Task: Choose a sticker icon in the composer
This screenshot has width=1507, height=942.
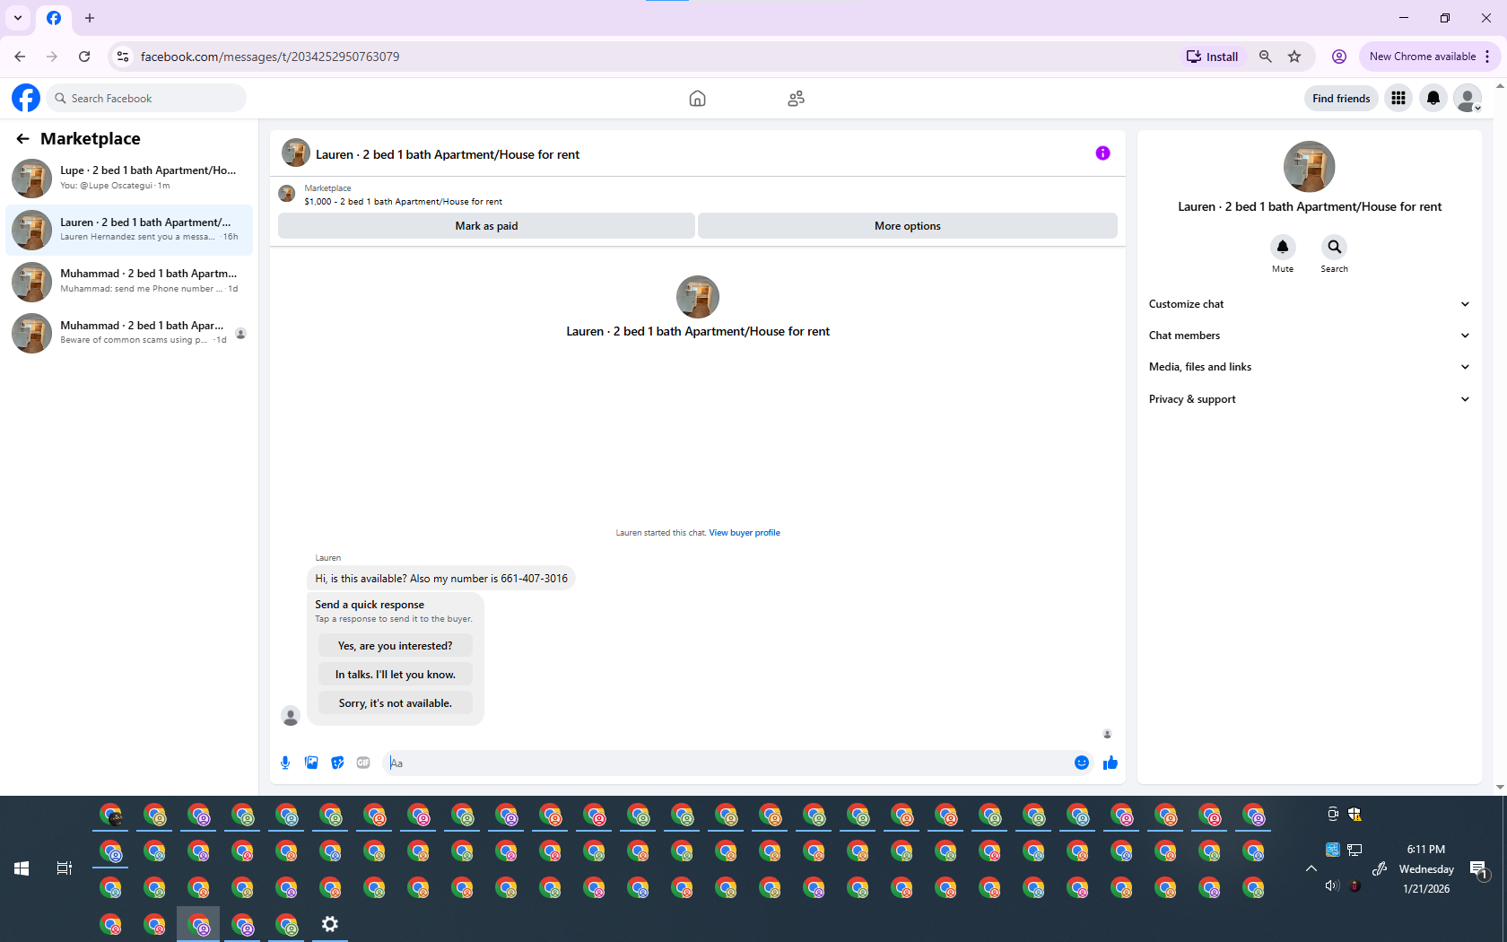Action: (337, 763)
